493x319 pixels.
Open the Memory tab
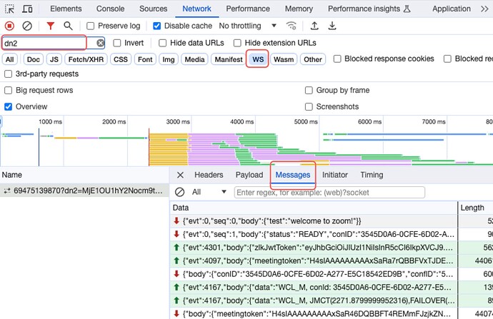coord(299,9)
